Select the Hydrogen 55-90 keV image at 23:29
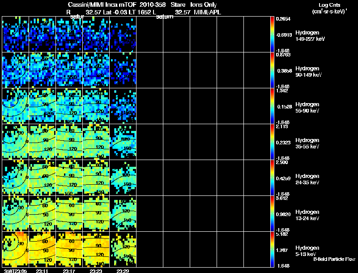Viewport: 358px width, 273px height. [123, 106]
